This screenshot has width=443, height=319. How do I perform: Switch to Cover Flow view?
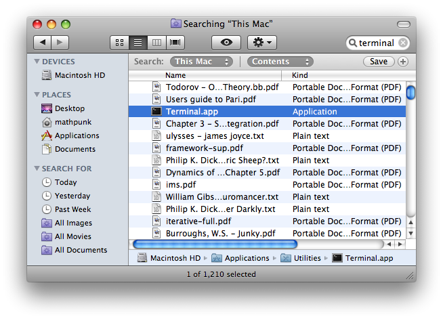pos(175,43)
